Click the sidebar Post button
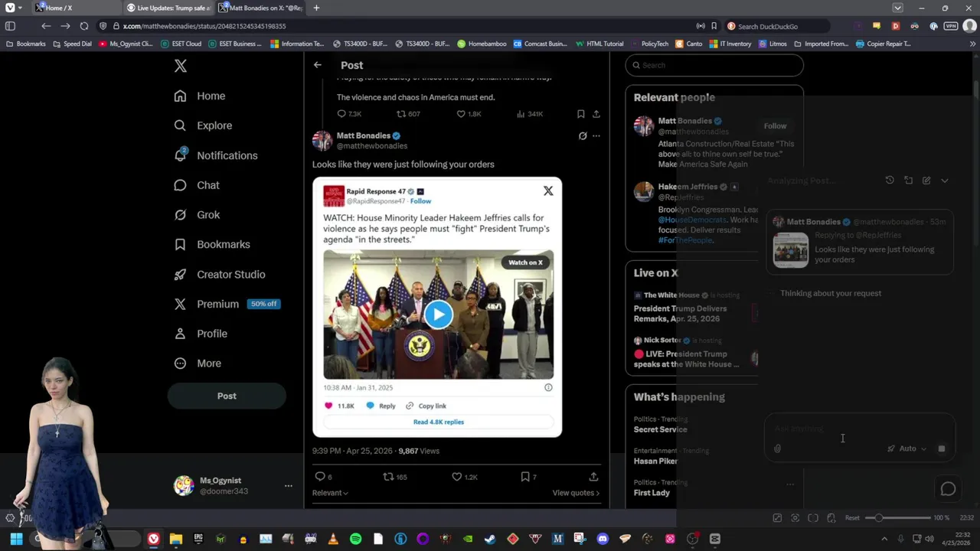980x551 pixels. pyautogui.click(x=227, y=396)
